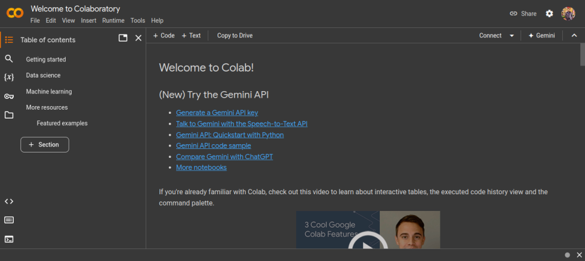This screenshot has width=585, height=261.
Task: Toggle the Table of contents sidebar icon
Action: point(9,40)
